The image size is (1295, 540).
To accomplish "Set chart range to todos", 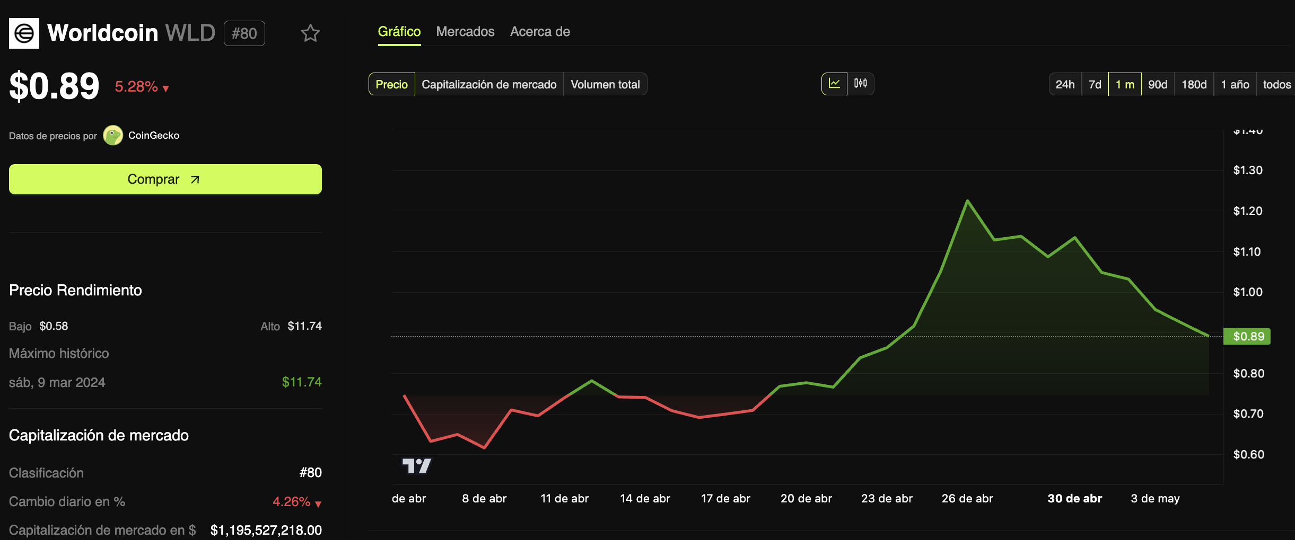I will (1276, 84).
